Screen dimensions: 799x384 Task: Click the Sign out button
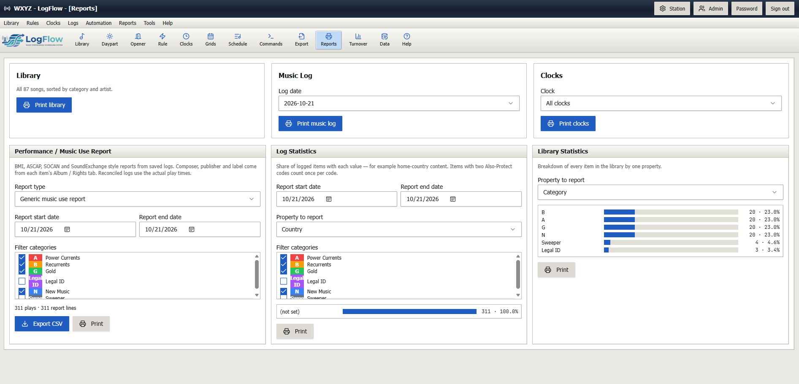coord(780,8)
